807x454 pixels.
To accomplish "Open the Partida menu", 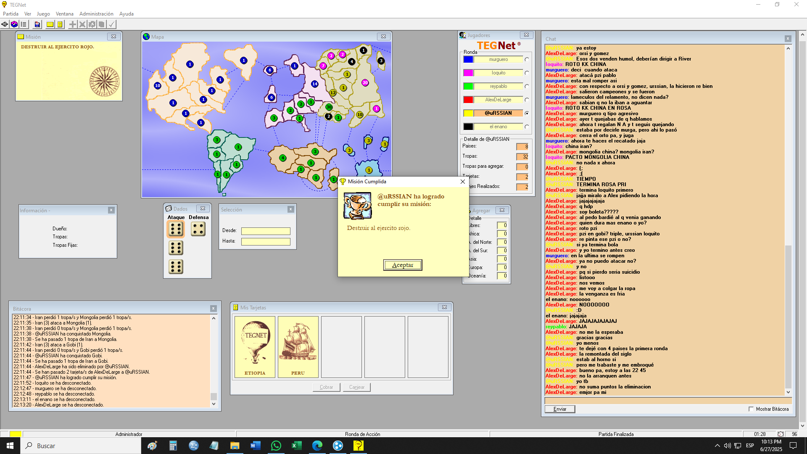I will [x=11, y=14].
